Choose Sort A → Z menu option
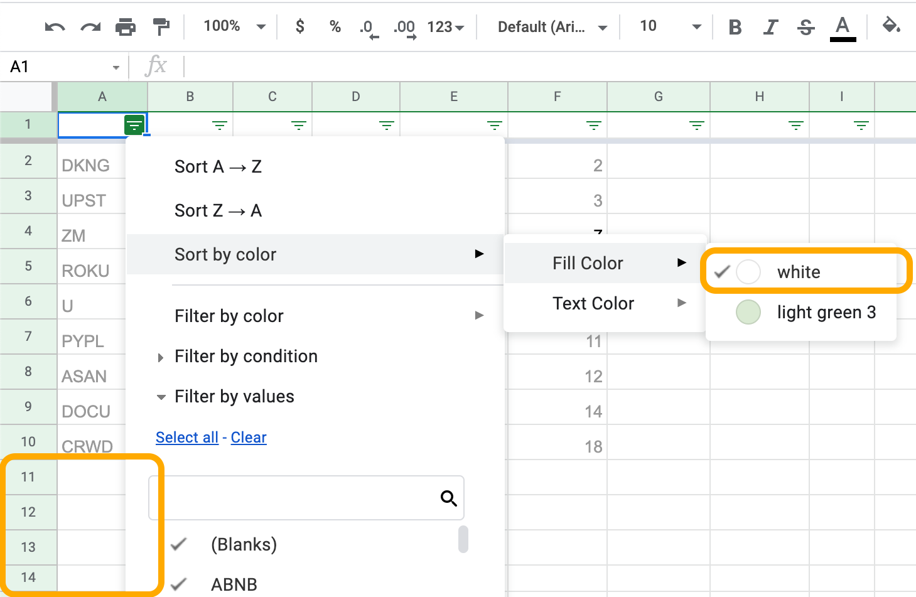The height and width of the screenshot is (597, 916). (218, 166)
